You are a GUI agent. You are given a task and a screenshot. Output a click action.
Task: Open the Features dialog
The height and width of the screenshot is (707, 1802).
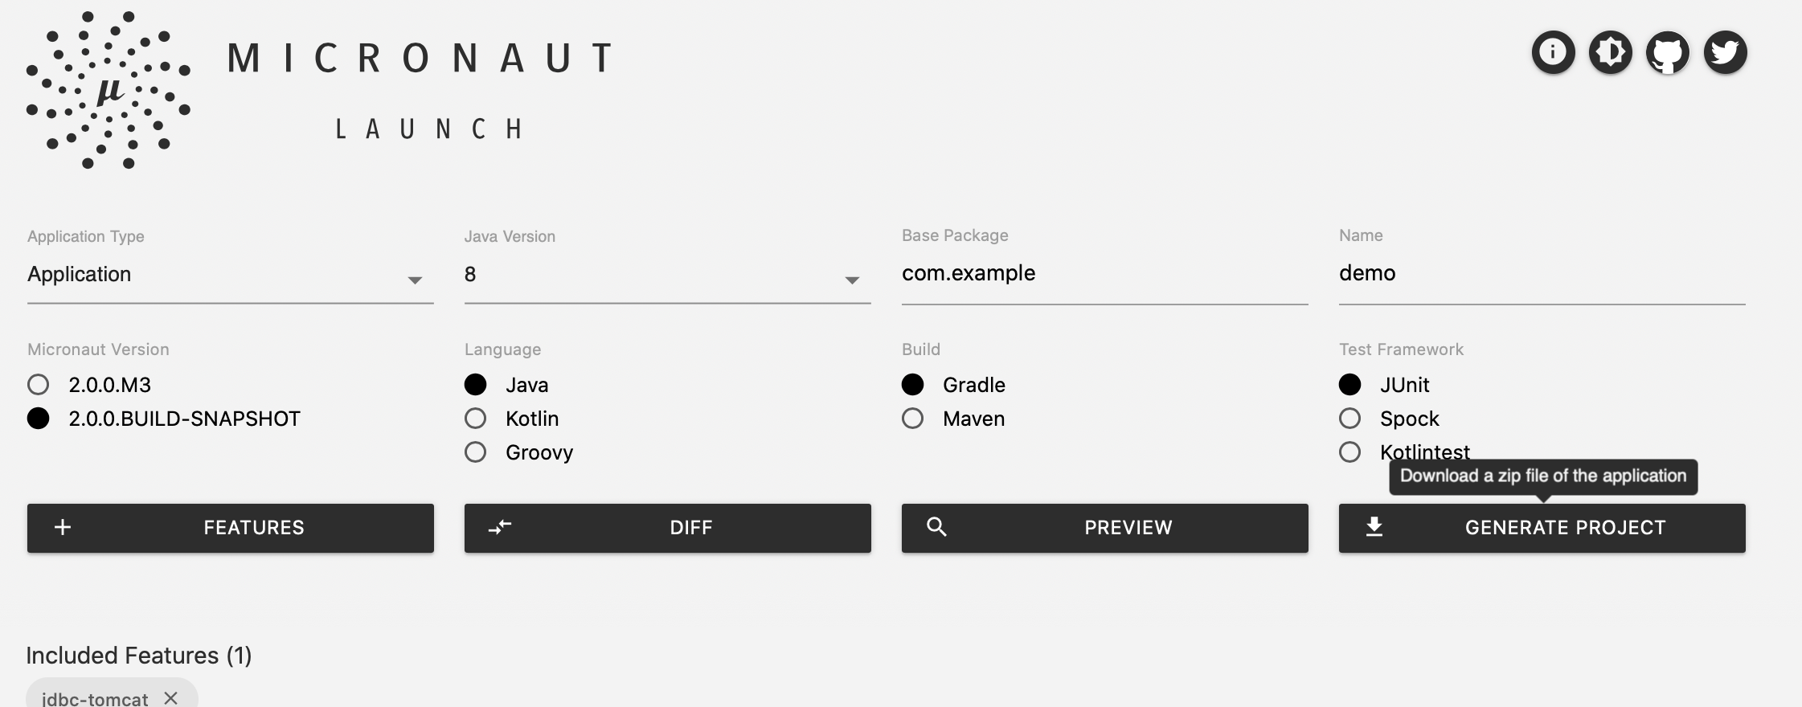(230, 528)
